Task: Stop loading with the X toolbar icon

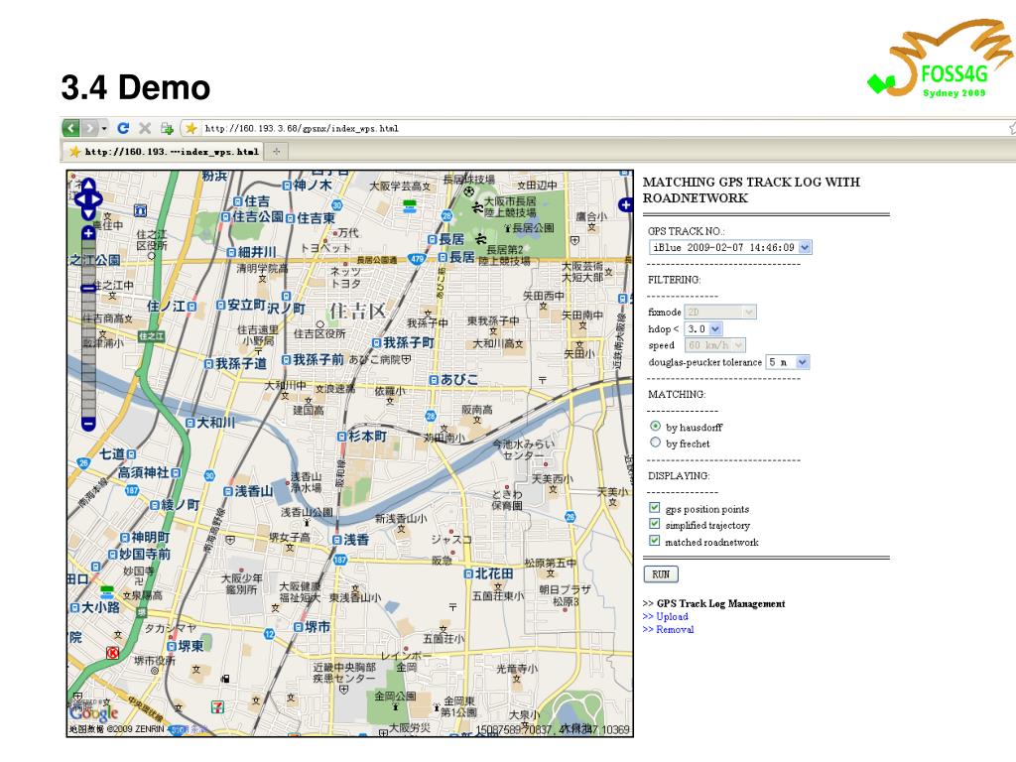Action: coord(145,128)
